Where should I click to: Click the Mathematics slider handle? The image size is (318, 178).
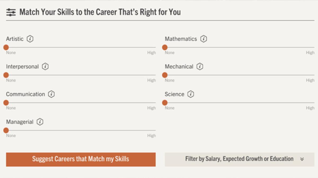coord(165,47)
